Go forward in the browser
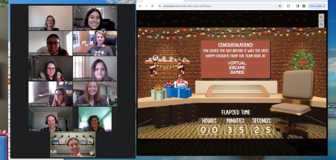 coord(146,6)
